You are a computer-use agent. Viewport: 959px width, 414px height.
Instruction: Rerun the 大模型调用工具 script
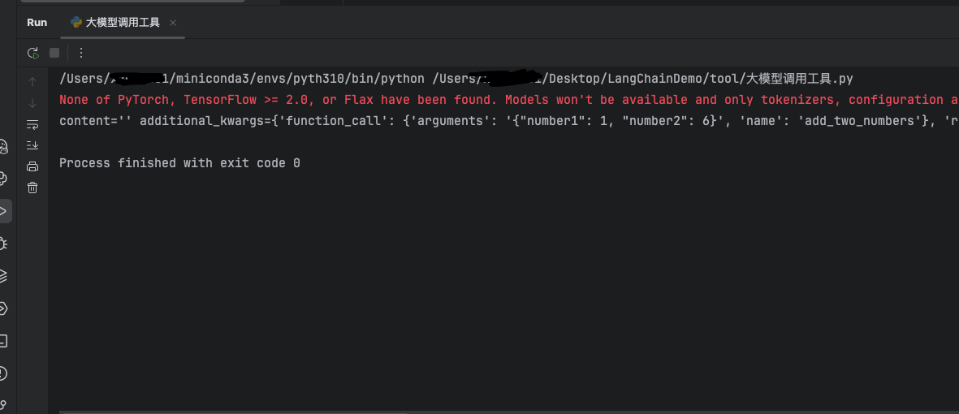[33, 54]
